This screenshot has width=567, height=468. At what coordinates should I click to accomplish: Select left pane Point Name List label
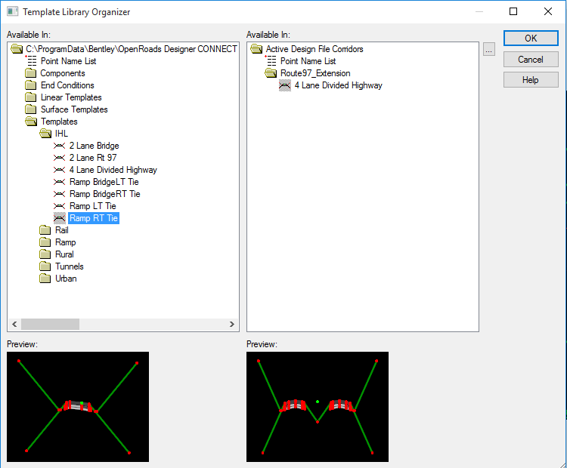point(68,61)
